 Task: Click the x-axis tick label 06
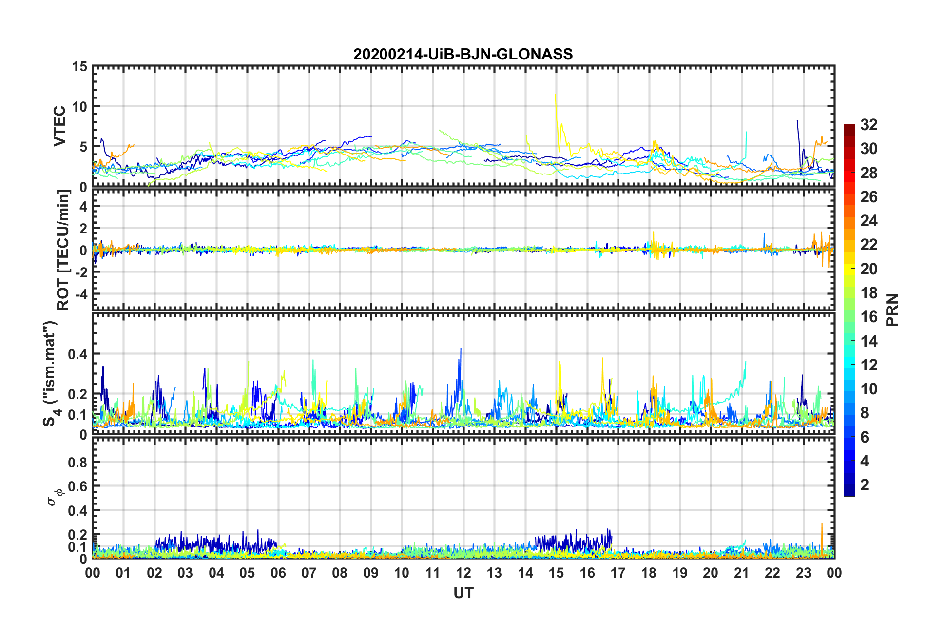pyautogui.click(x=278, y=573)
